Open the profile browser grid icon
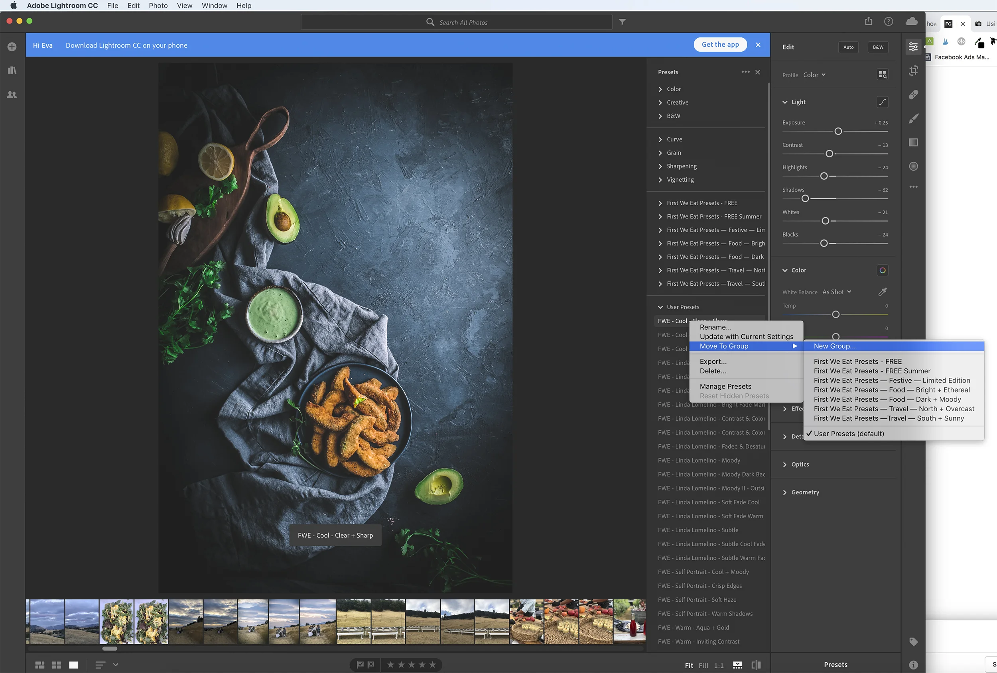The width and height of the screenshot is (997, 673). point(882,75)
